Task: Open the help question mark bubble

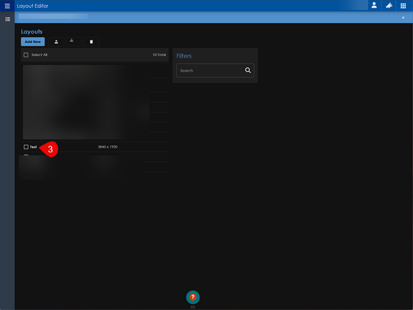Action: (193, 297)
